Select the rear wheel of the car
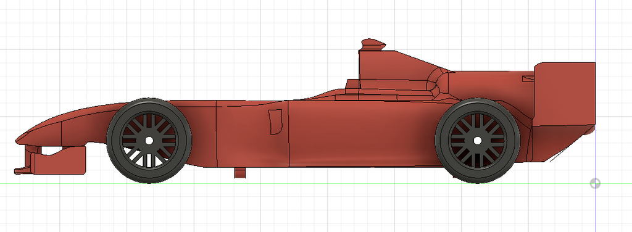This screenshot has height=232, width=632. pyautogui.click(x=477, y=141)
